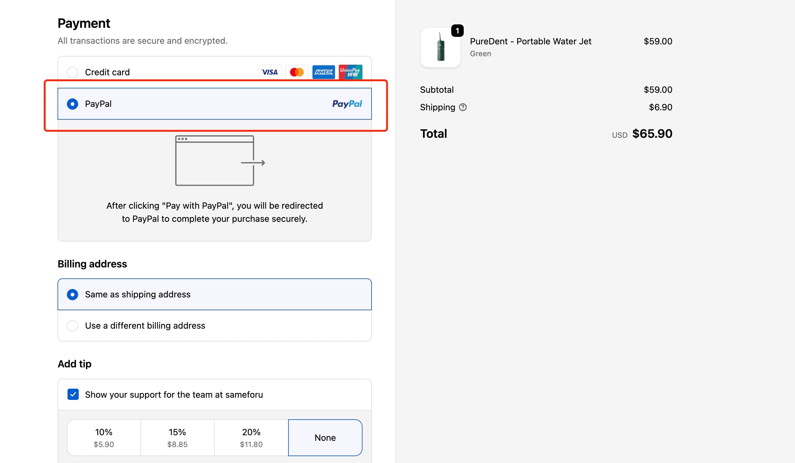Select Use a different billing address
This screenshot has width=795, height=463.
pos(72,326)
